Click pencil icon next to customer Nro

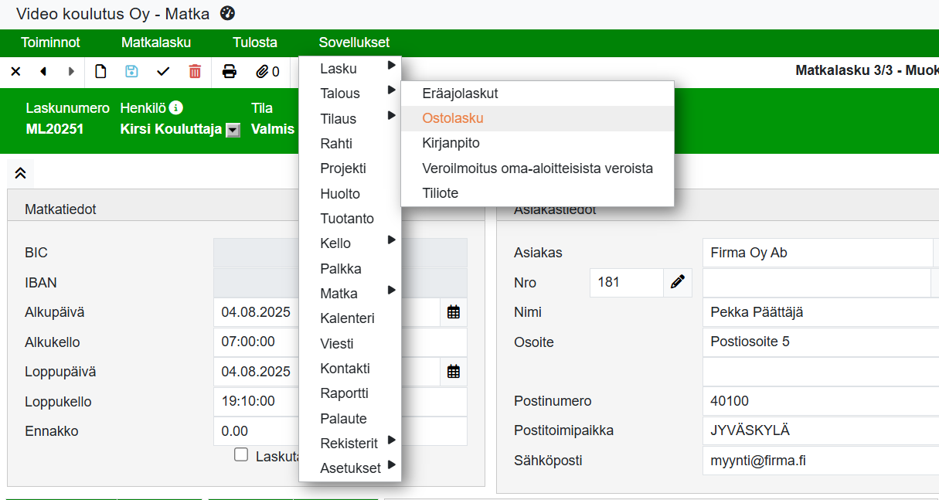point(678,282)
